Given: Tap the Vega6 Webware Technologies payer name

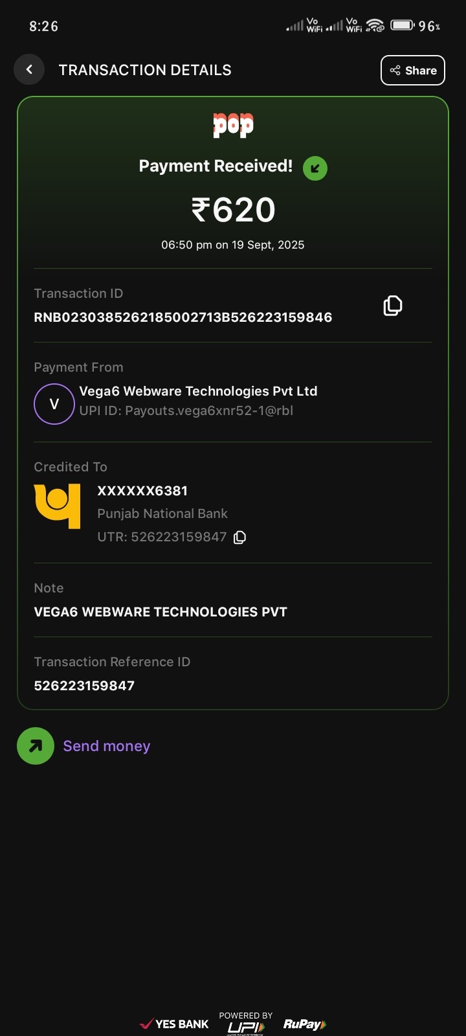Looking at the screenshot, I should tap(198, 391).
